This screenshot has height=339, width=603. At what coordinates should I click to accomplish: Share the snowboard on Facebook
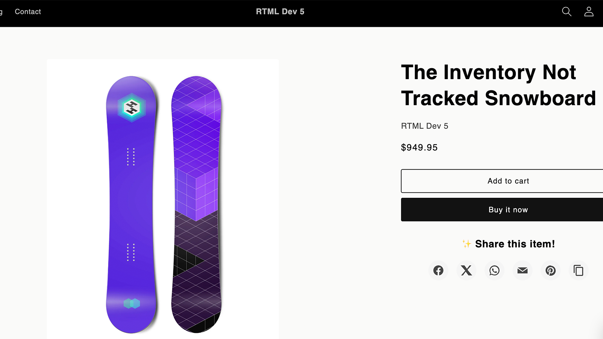(438, 270)
